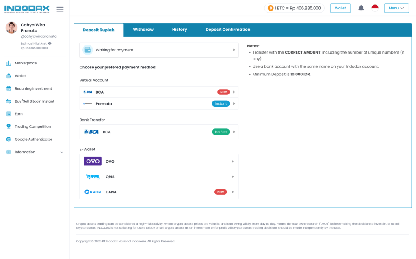The width and height of the screenshot is (416, 259).
Task: Click the Earn percent icon
Action: click(9, 114)
